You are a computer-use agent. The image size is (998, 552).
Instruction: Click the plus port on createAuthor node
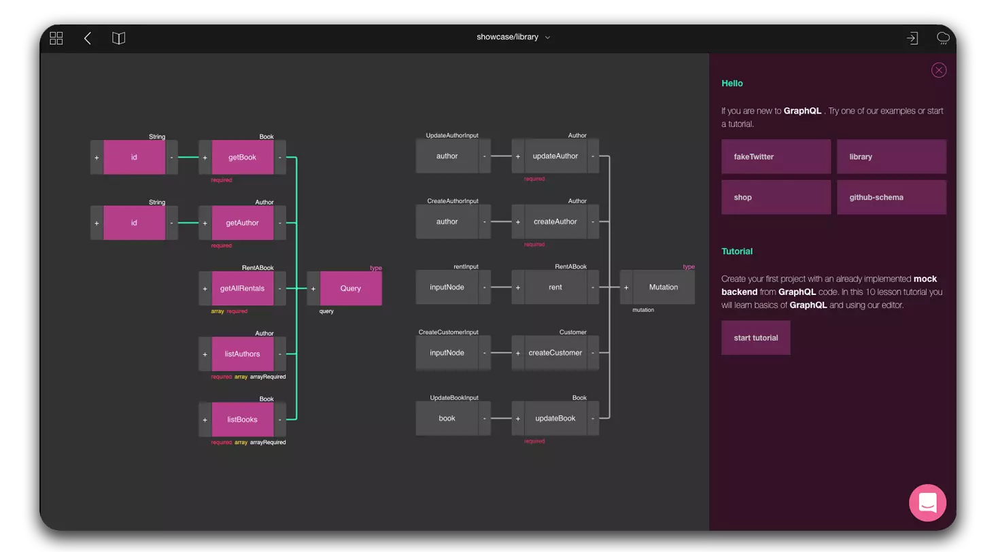[x=518, y=222]
